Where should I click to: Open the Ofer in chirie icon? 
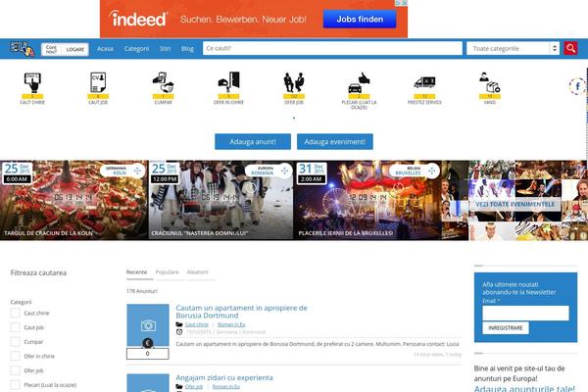click(x=228, y=82)
